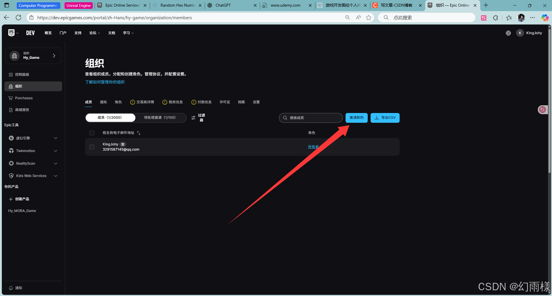Click the 导出CSV button

coord(385,118)
